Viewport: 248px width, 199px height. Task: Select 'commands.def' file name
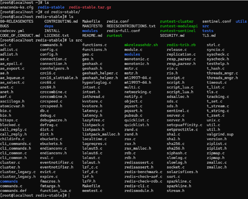[13, 191]
